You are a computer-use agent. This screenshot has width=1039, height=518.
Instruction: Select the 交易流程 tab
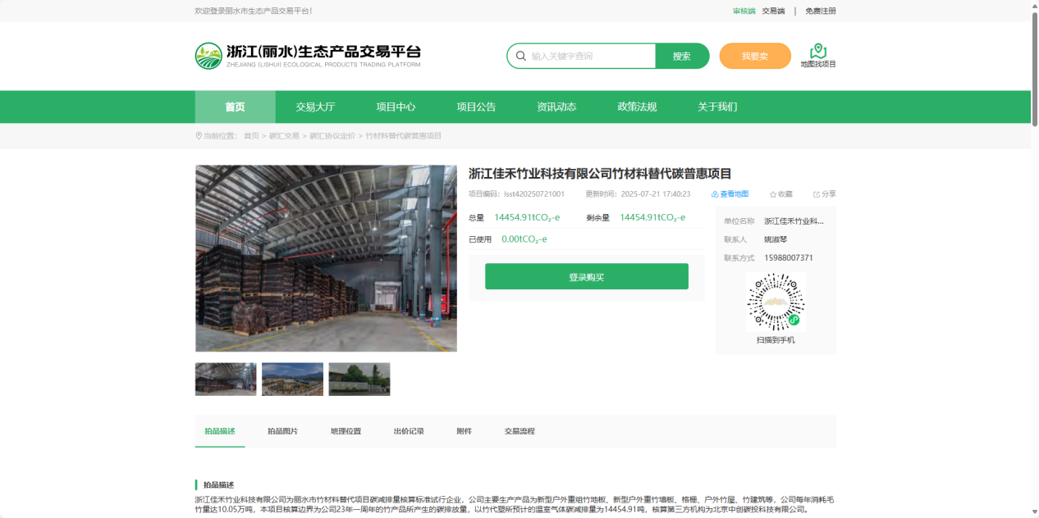(x=519, y=431)
